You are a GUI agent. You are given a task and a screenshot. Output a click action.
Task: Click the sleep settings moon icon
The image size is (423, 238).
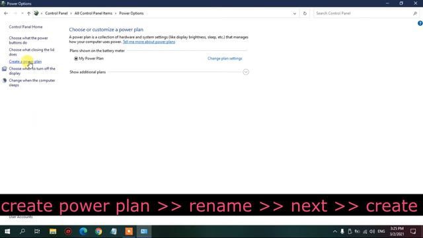(5, 81)
